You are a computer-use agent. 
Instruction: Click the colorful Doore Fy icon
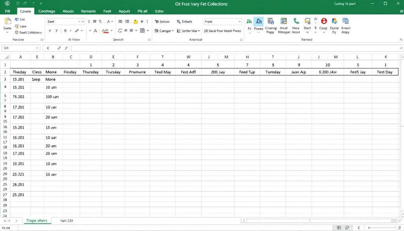tap(334, 21)
